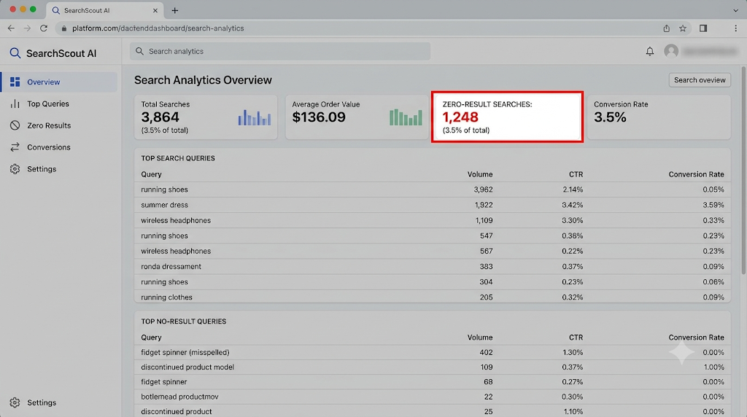Image resolution: width=747 pixels, height=417 pixels.
Task: Click the Zero-Result Searches card
Action: click(x=508, y=117)
